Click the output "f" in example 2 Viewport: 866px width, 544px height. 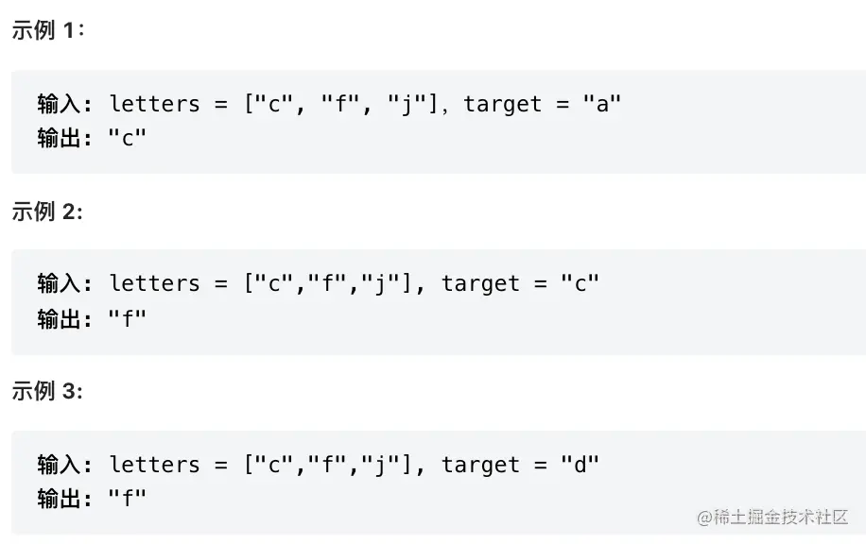tap(128, 318)
